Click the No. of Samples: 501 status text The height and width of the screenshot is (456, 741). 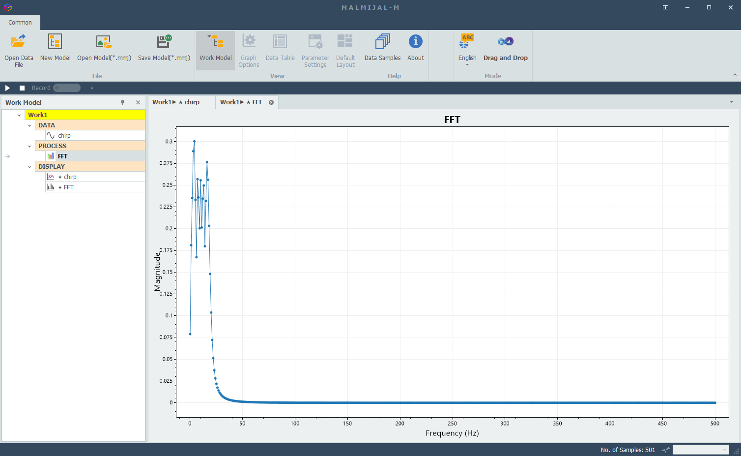point(628,450)
